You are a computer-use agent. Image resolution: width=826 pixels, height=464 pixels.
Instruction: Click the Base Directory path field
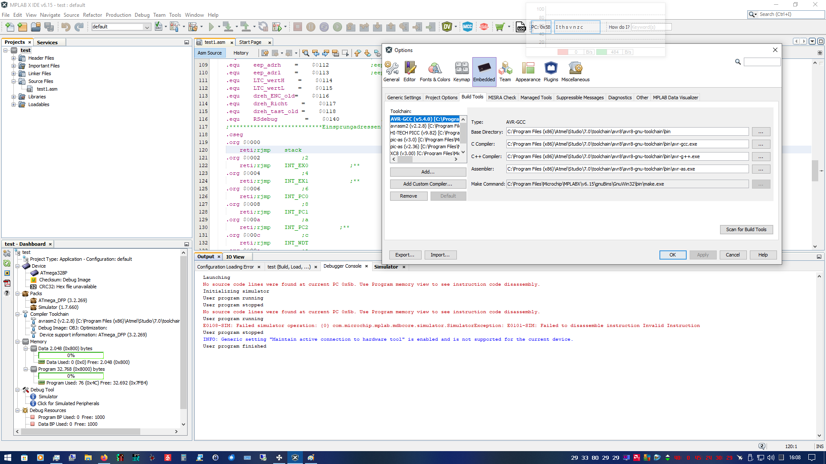pyautogui.click(x=627, y=131)
